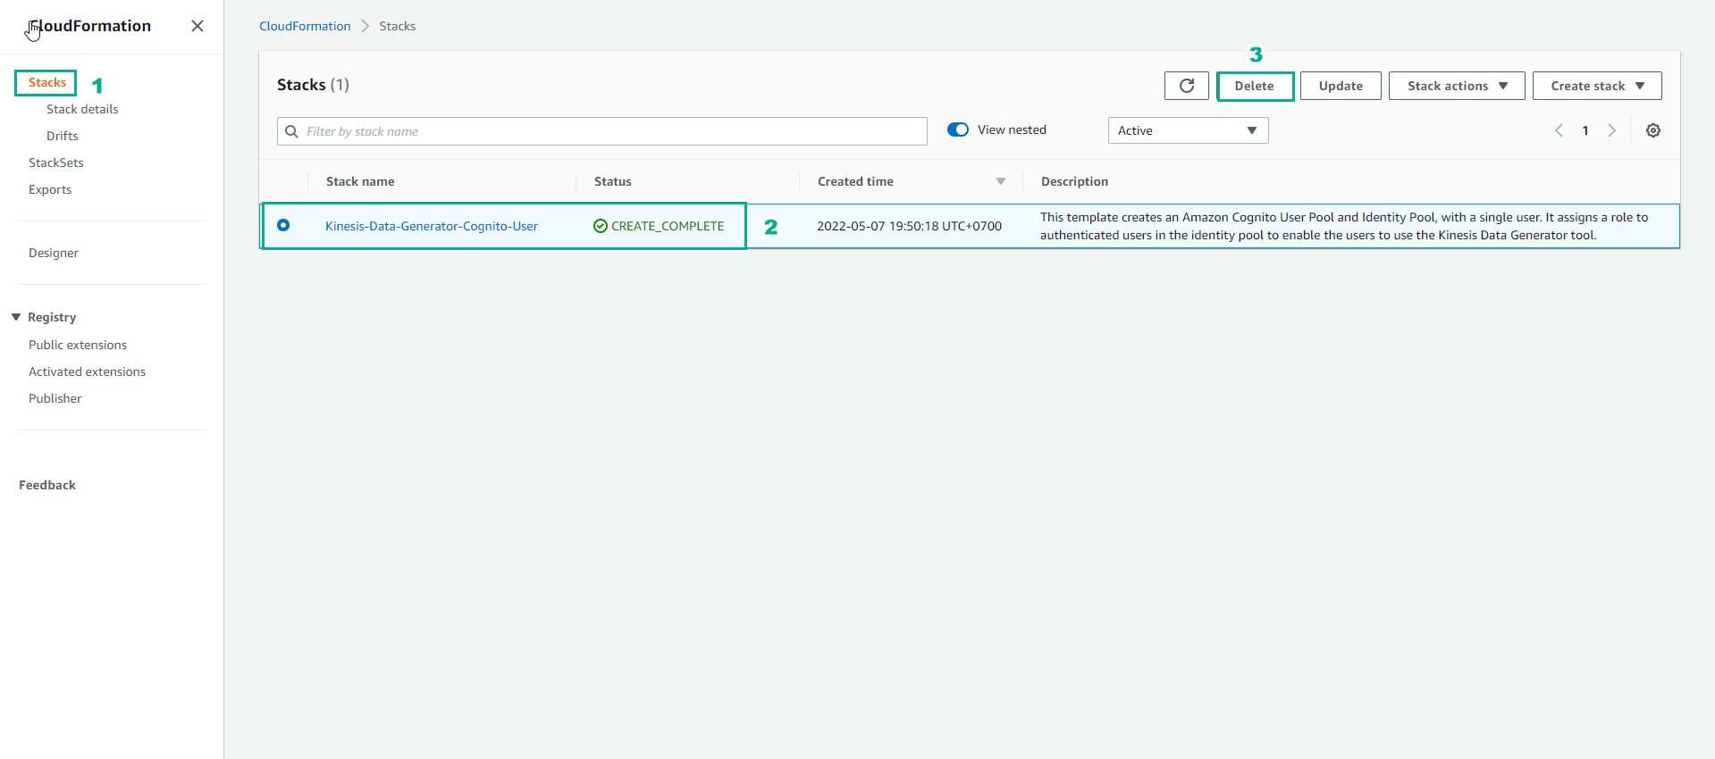Go to previous page of stacks
The width and height of the screenshot is (1715, 759).
[1559, 130]
